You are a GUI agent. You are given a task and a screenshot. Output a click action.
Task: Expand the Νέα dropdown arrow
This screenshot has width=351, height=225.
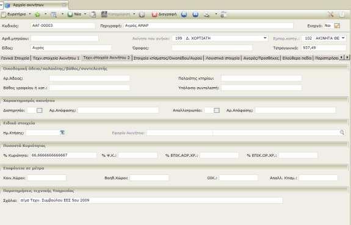pyautogui.click(x=85, y=14)
